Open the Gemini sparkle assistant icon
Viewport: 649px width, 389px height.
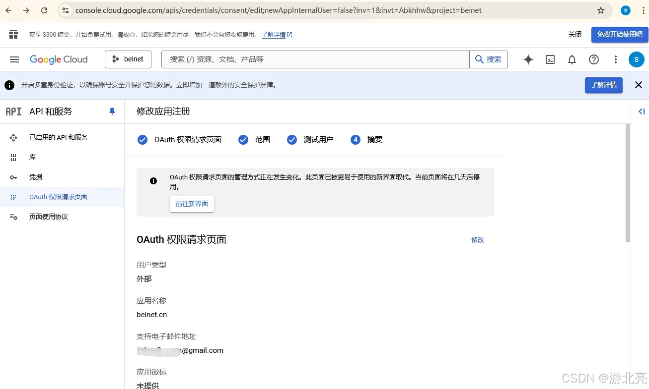(x=528, y=59)
